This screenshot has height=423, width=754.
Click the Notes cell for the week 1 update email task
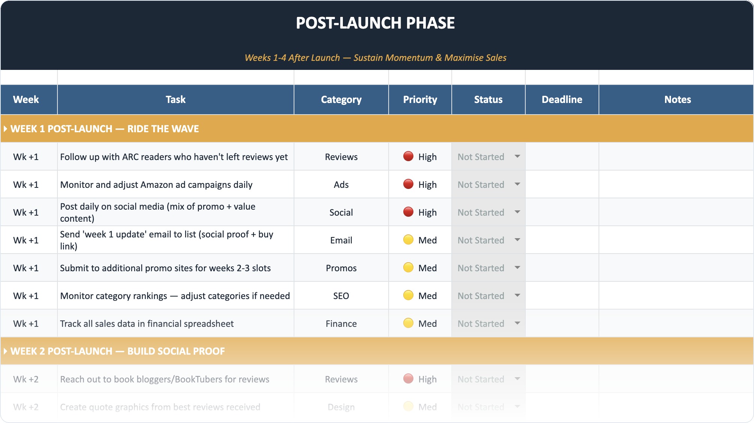(x=676, y=240)
